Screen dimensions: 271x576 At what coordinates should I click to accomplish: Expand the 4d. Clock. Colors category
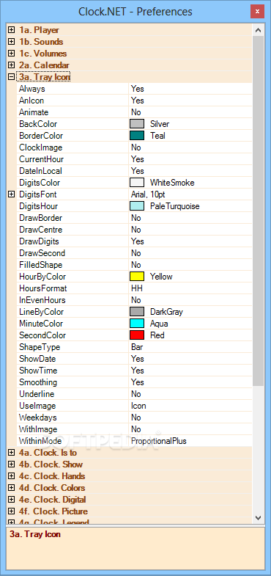click(12, 488)
